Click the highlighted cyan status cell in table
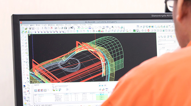191x106 pixels. [102, 94]
